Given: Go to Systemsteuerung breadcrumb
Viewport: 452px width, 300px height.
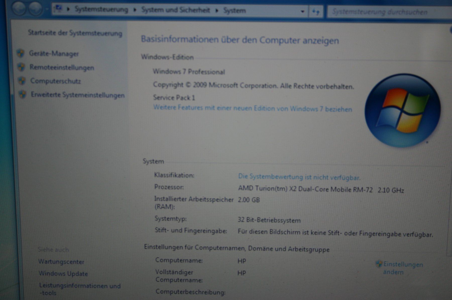Looking at the screenshot, I should (x=101, y=10).
